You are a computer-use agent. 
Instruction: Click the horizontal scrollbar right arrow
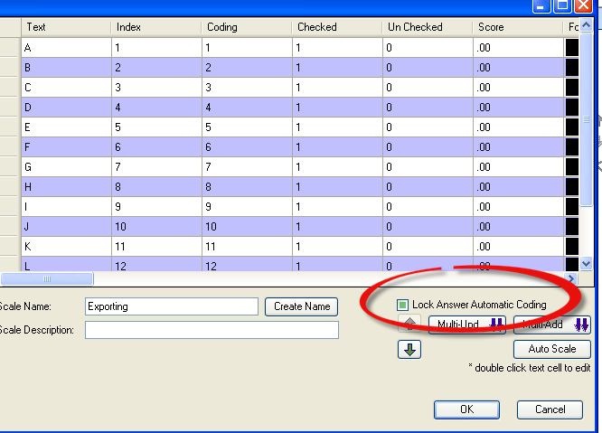(571, 278)
